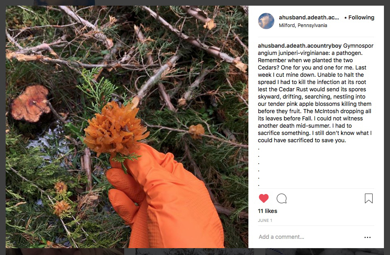This screenshot has width=390, height=255.
Task: Open the comment speech bubble icon
Action: pyautogui.click(x=282, y=198)
